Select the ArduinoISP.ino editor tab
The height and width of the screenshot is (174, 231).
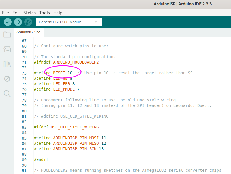point(29,32)
